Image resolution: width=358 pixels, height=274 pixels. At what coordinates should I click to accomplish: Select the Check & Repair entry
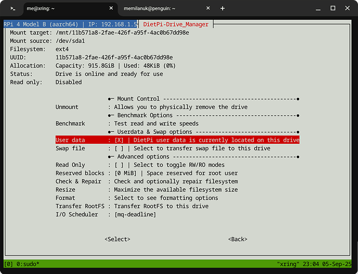pos(147,181)
